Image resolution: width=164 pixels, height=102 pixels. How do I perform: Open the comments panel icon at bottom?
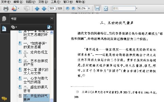point(4,98)
